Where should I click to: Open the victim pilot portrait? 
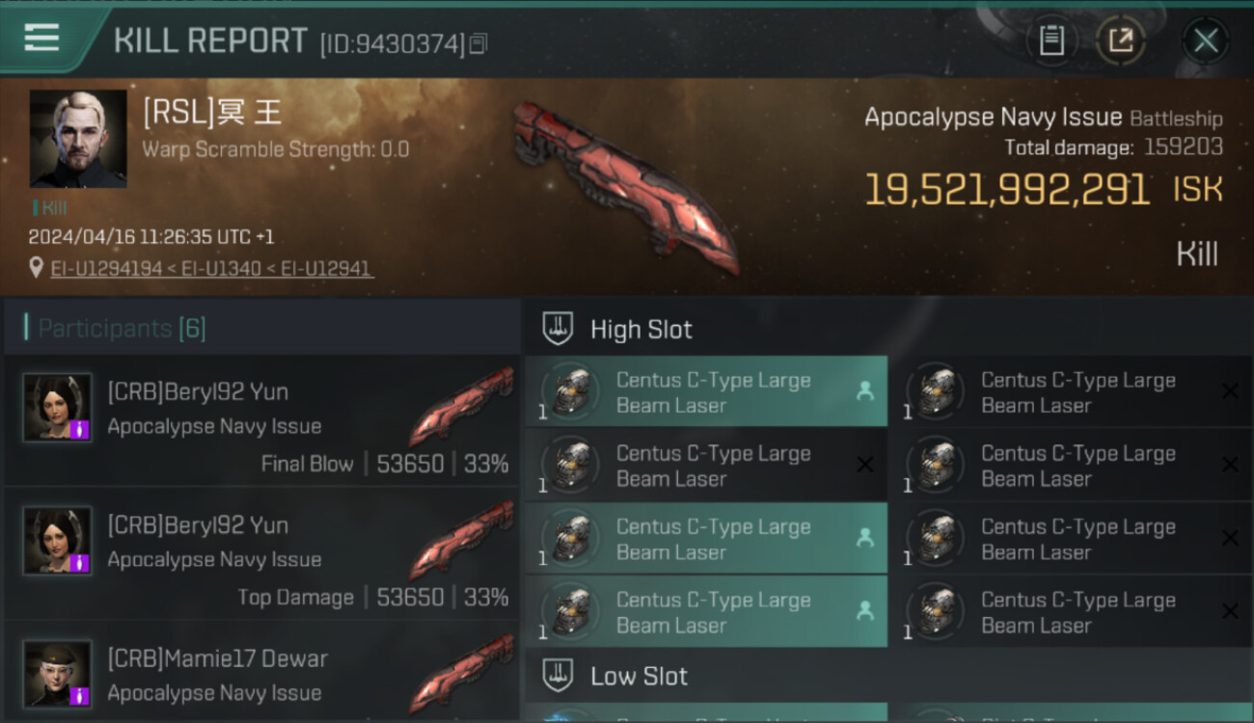click(x=78, y=139)
